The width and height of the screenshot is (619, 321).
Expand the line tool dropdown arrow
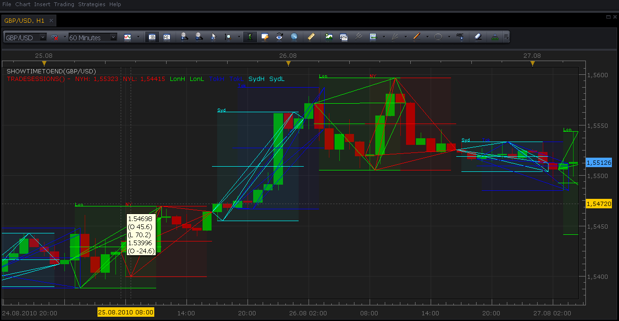pyautogui.click(x=427, y=37)
